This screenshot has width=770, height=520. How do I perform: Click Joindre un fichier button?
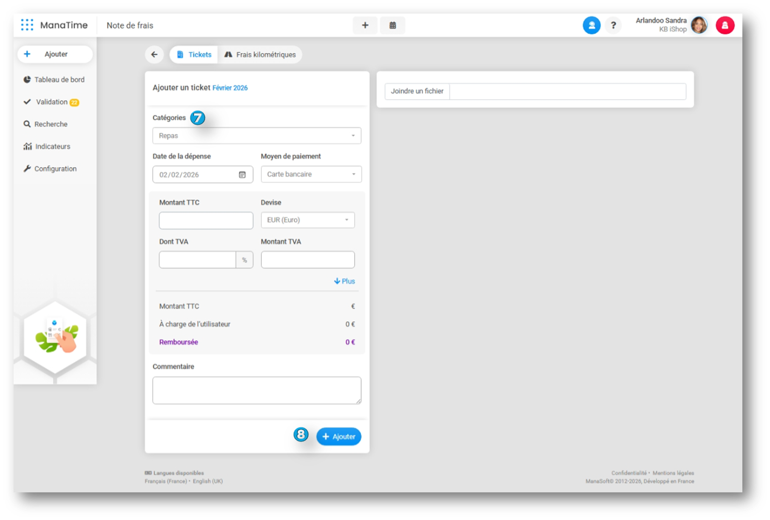pyautogui.click(x=417, y=91)
